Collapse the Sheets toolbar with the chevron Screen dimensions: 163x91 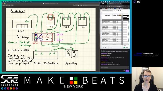(x=128, y=11)
